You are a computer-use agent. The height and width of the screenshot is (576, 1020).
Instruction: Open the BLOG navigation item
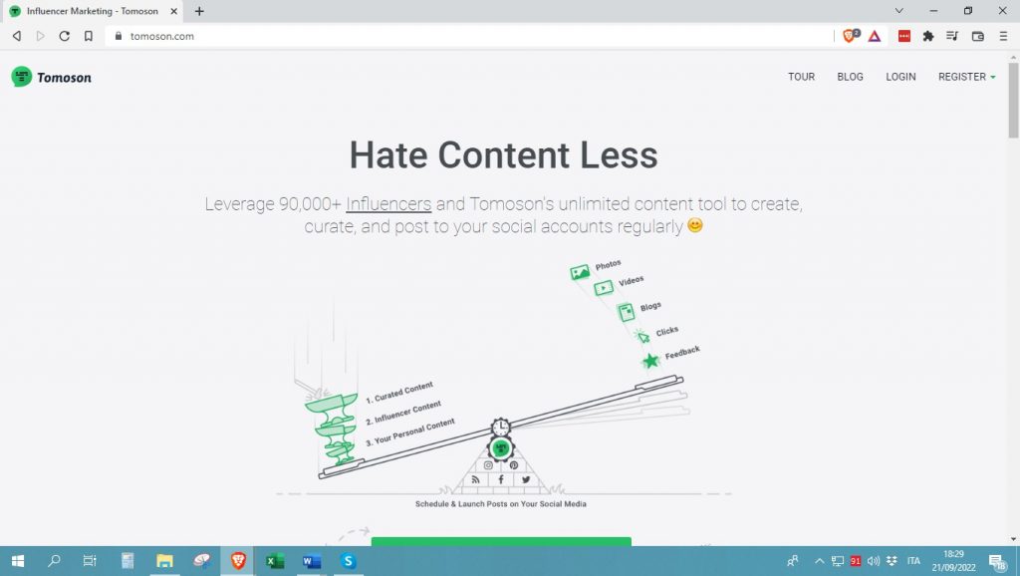coord(850,77)
